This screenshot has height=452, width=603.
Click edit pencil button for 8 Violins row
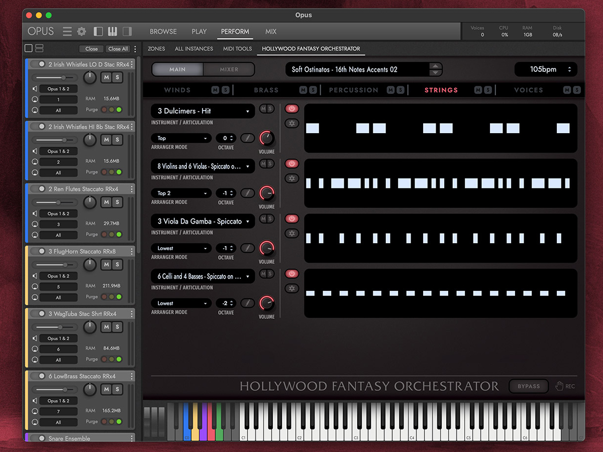[247, 193]
